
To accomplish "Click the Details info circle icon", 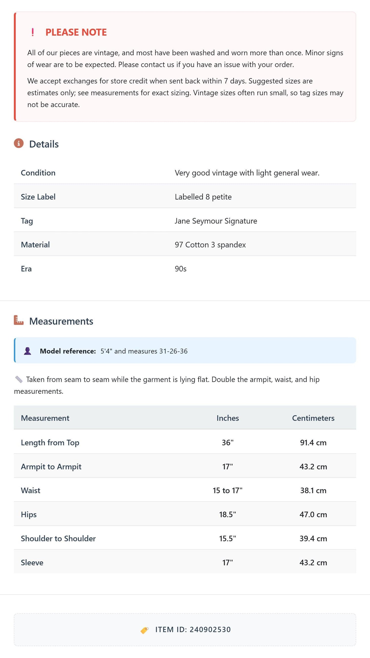I will tap(19, 143).
